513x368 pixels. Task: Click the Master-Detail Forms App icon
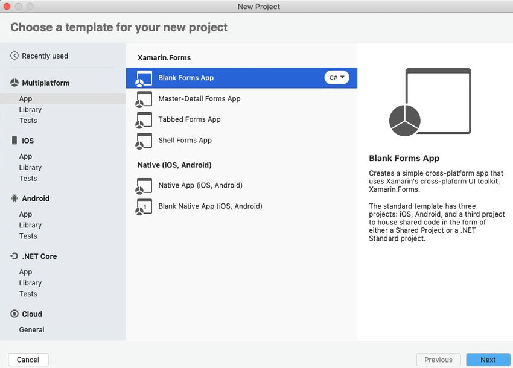coord(144,99)
